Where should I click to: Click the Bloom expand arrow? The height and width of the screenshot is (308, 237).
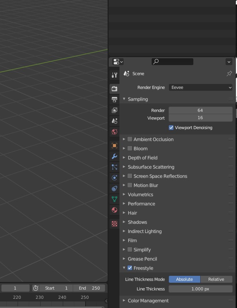[x=124, y=148]
